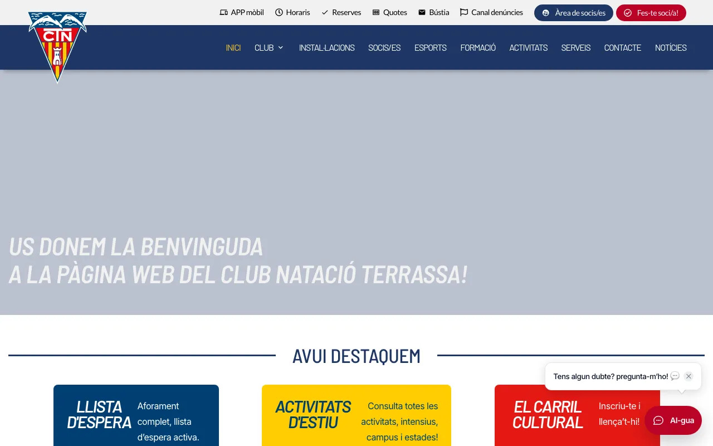
Task: Close the 'Tens algun dubte?' chat popup
Action: point(688,376)
